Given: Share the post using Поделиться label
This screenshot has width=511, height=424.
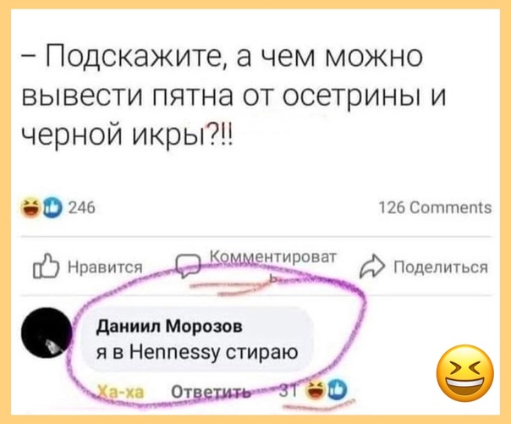Looking at the screenshot, I should pyautogui.click(x=442, y=267).
